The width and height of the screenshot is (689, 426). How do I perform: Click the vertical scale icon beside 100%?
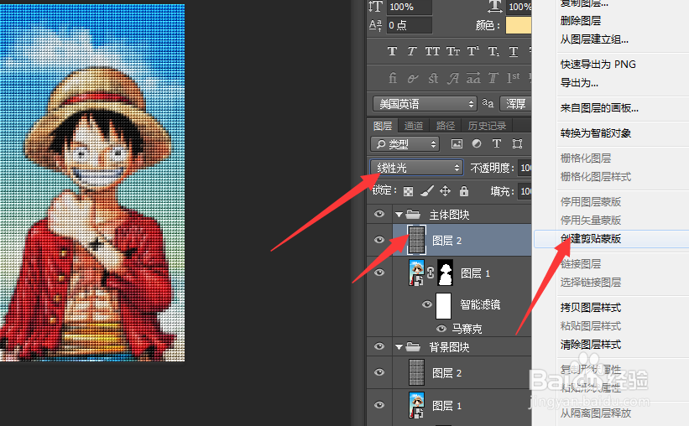point(375,7)
